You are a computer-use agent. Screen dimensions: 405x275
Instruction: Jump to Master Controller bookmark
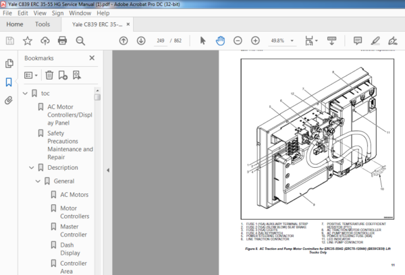74,231
